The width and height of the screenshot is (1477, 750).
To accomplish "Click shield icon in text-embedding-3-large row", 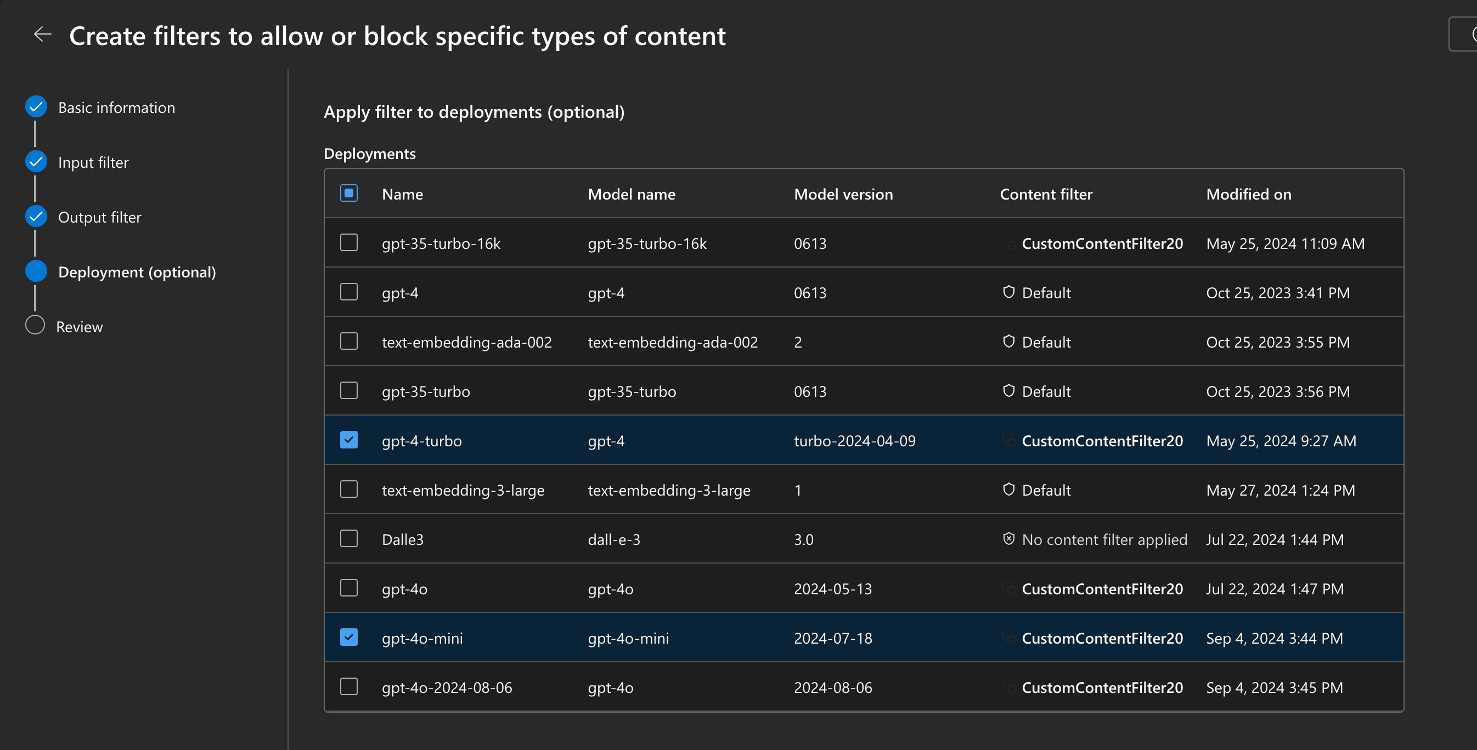I will tap(1008, 489).
